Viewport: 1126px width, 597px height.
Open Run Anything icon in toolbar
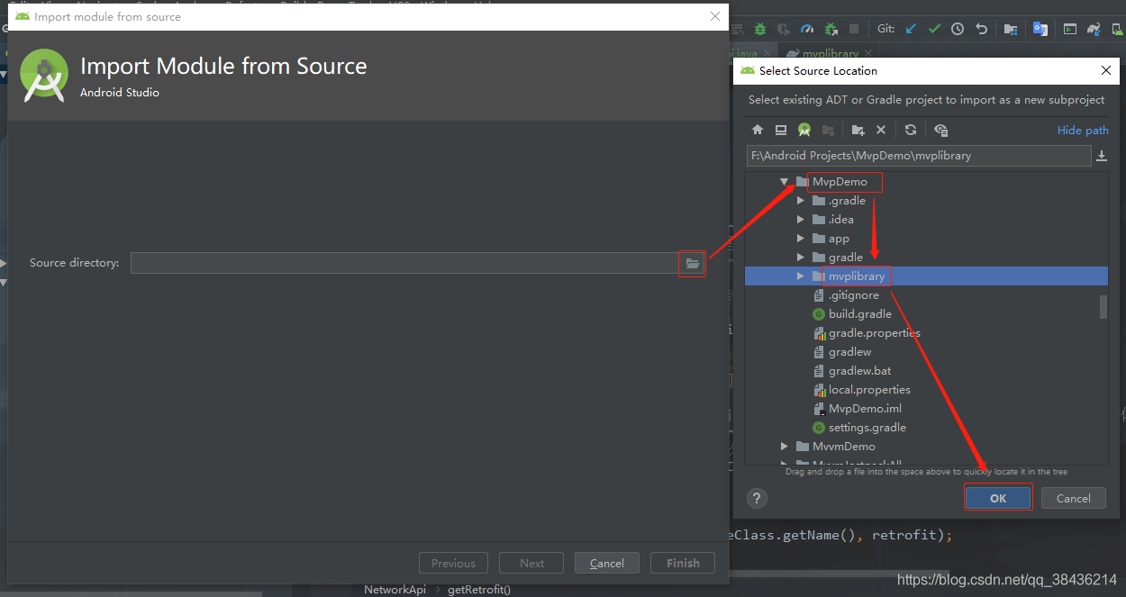point(1069,29)
